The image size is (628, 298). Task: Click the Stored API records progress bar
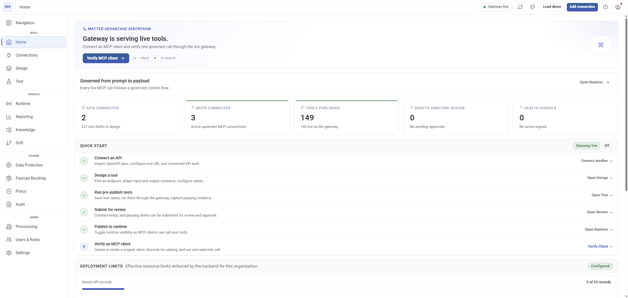pos(346,289)
